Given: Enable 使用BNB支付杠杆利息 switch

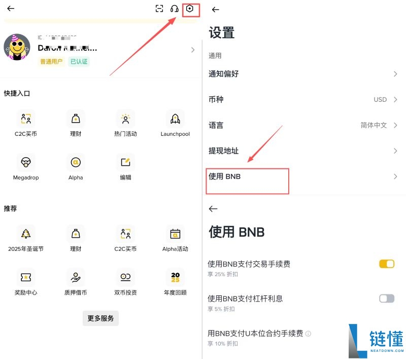Looking at the screenshot, I should tap(387, 298).
